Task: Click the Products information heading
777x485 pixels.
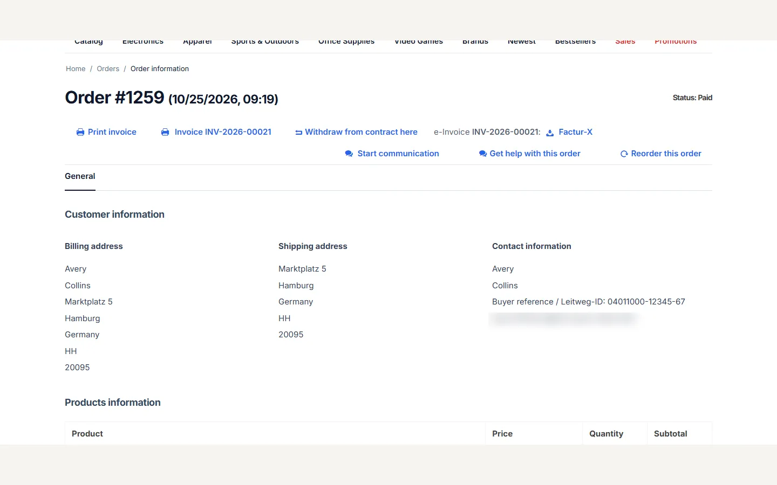Action: pyautogui.click(x=113, y=403)
